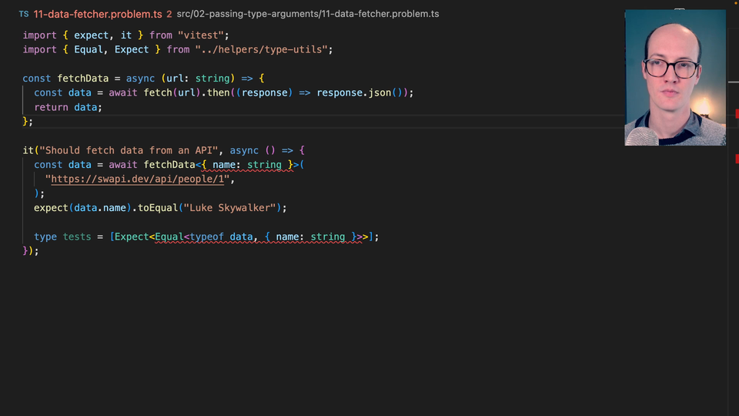The image size is (739, 416).
Task: Jump to the upper red error marker in overview ruler
Action: 737,114
